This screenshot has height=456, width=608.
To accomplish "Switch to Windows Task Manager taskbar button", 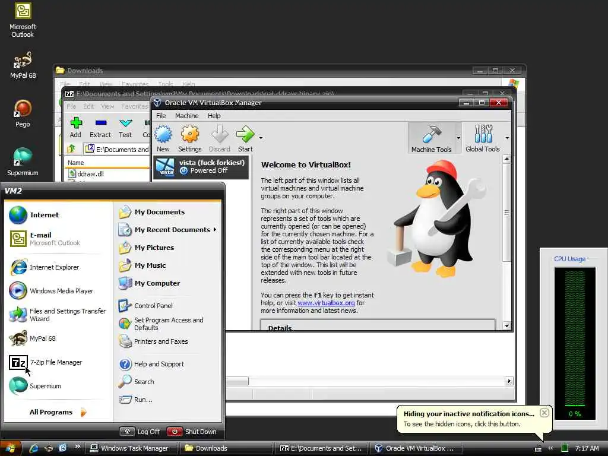I will click(x=132, y=448).
